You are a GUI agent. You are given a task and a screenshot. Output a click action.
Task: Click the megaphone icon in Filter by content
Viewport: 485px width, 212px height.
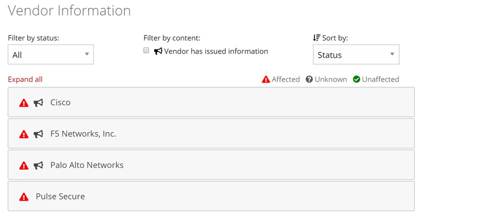pyautogui.click(x=158, y=51)
